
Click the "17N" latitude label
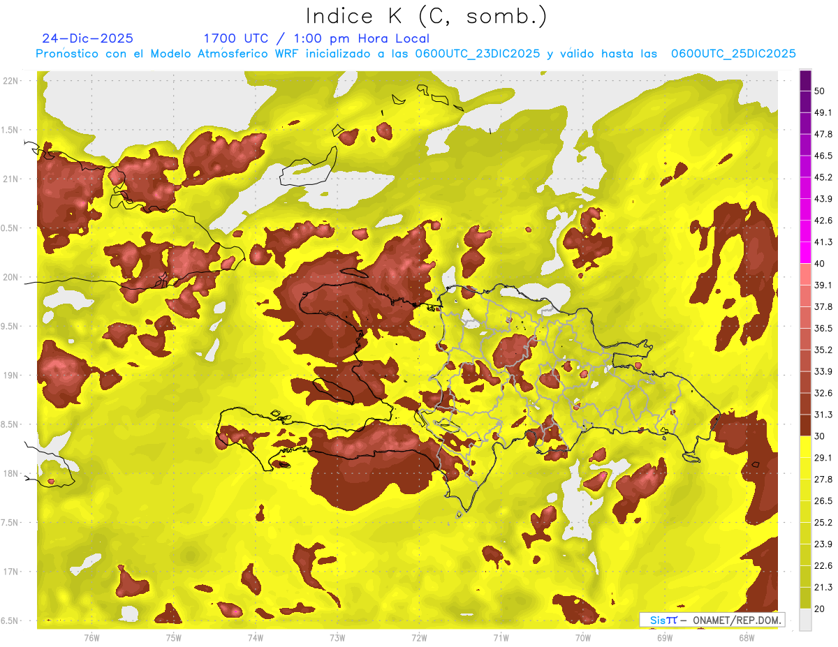coord(11,572)
